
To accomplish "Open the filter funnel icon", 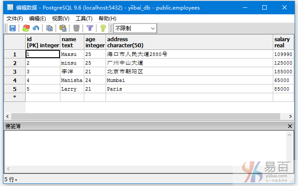I will (89, 28).
